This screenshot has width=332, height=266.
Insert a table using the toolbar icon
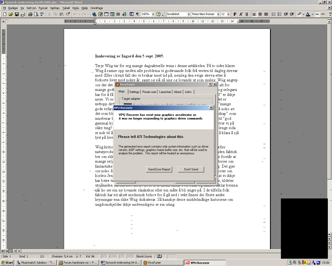(x=106, y=14)
